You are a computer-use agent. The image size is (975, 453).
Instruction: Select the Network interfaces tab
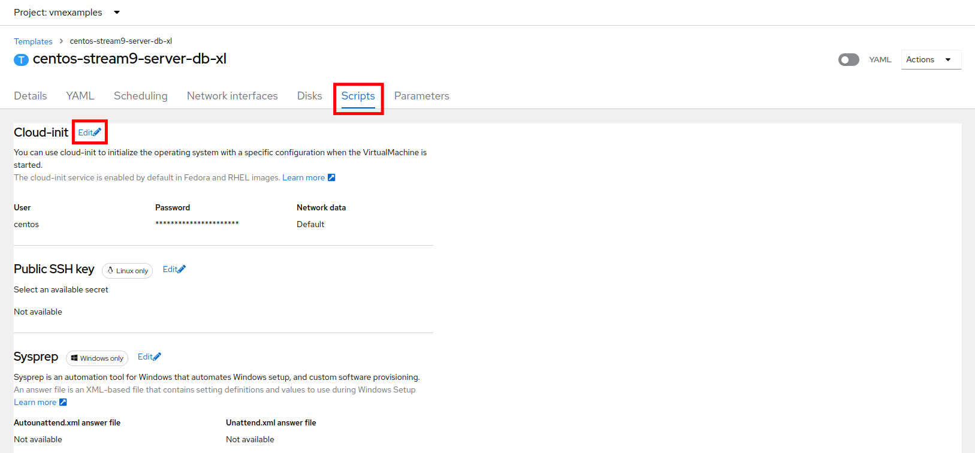coord(233,96)
